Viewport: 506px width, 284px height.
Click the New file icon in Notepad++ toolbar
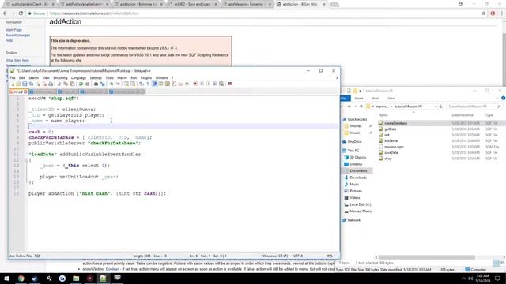point(13,84)
